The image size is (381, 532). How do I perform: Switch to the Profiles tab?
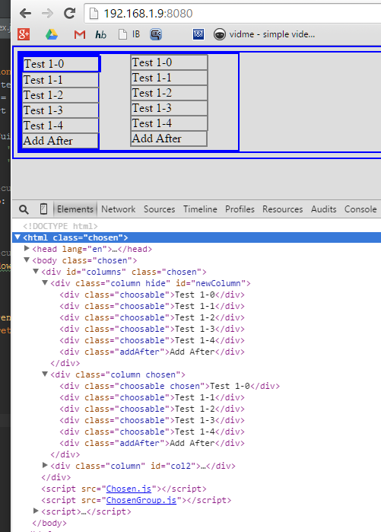240,209
